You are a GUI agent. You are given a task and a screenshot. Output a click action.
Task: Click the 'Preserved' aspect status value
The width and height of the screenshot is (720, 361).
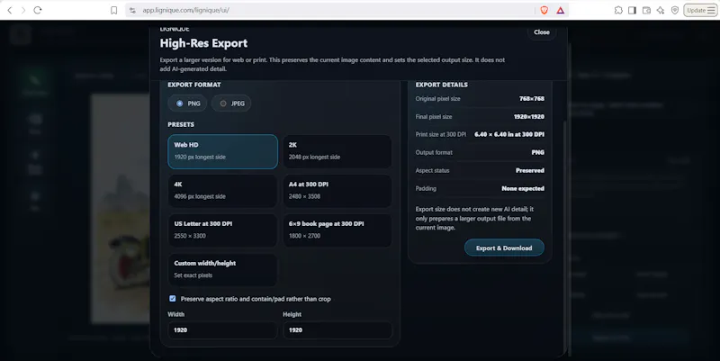pyautogui.click(x=530, y=170)
